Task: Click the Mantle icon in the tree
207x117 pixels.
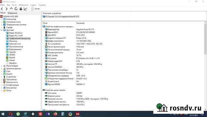Action: [x=7, y=58]
